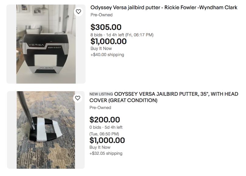Click the $1,000.00 price above +$32.05 shipping
246x176 pixels.
pos(107,140)
